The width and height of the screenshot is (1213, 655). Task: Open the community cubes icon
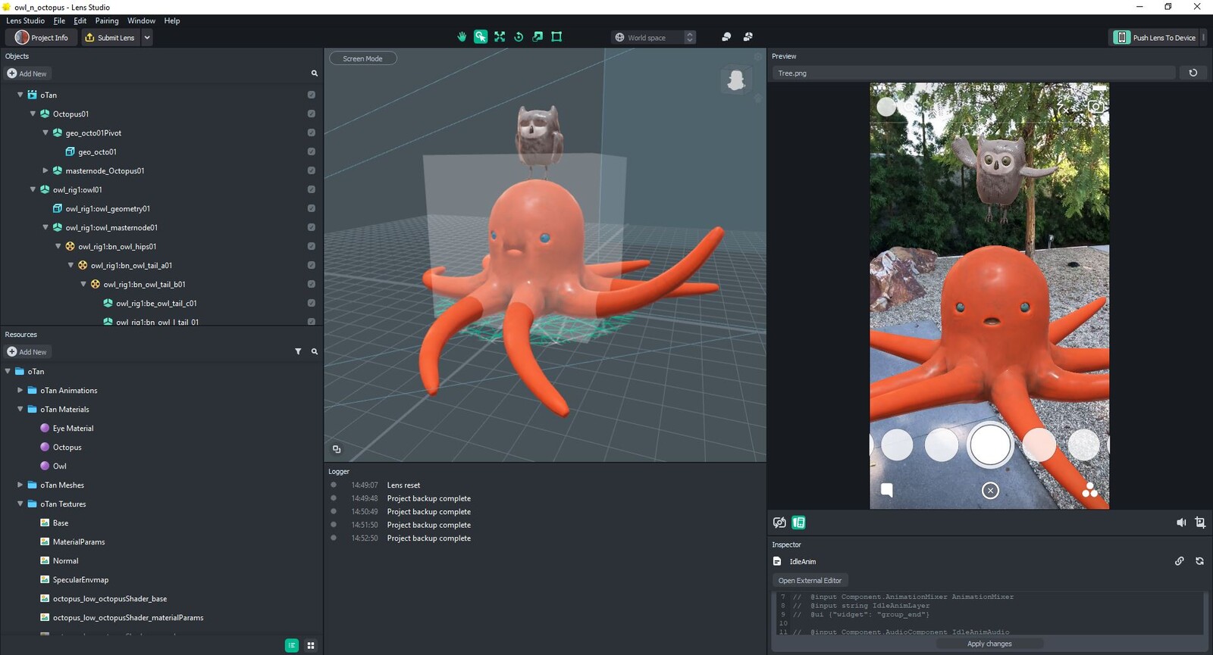click(x=748, y=36)
